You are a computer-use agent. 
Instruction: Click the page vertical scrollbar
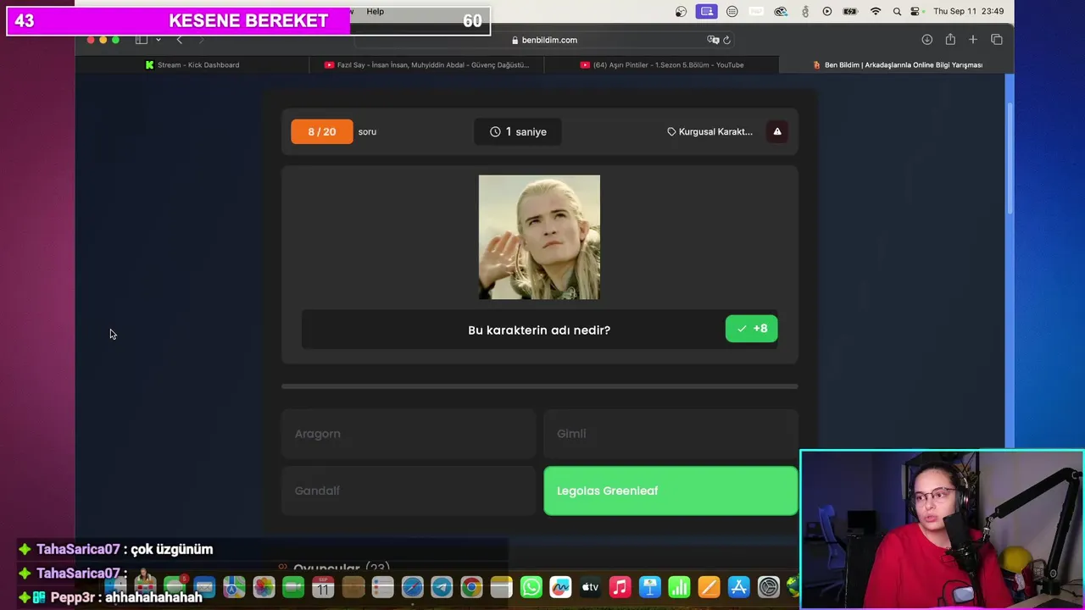pos(1010,158)
